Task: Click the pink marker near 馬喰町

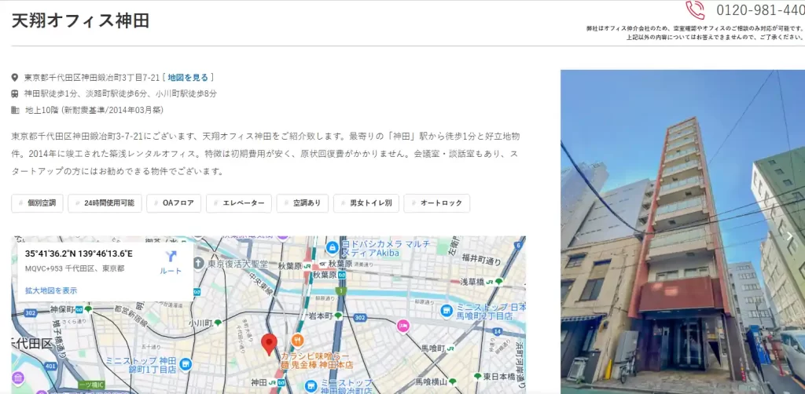Action: 403,325
